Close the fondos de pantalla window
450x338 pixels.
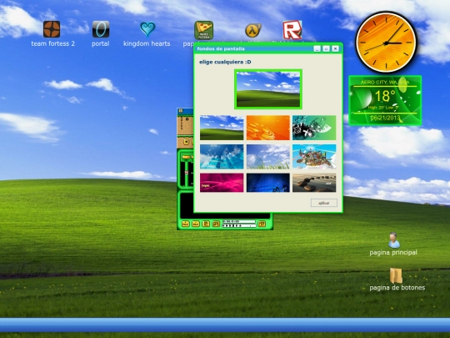335,48
